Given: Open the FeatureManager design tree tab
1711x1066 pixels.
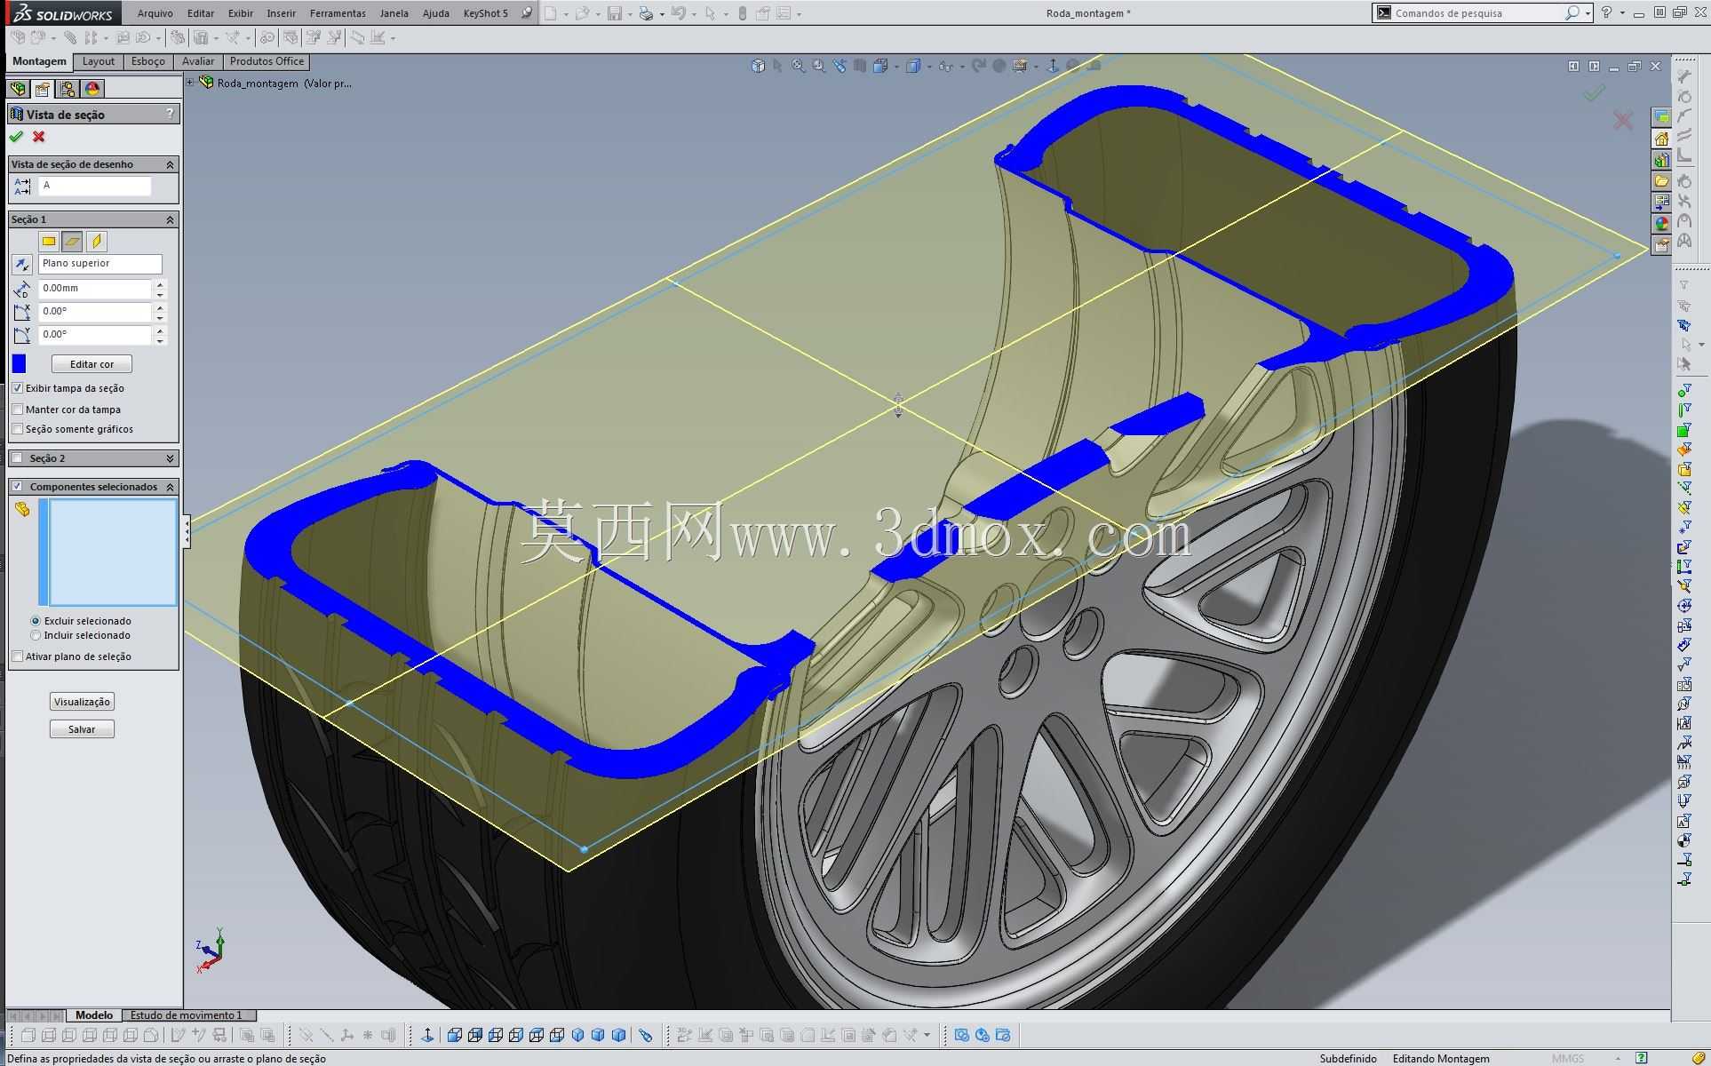Looking at the screenshot, I should [x=18, y=89].
